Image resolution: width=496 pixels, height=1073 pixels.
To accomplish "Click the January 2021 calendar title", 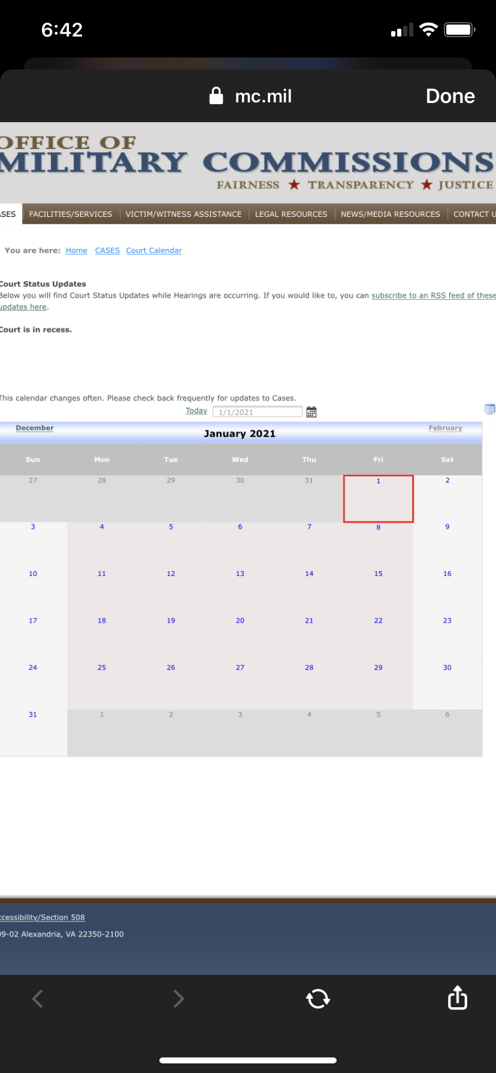I will (x=240, y=434).
